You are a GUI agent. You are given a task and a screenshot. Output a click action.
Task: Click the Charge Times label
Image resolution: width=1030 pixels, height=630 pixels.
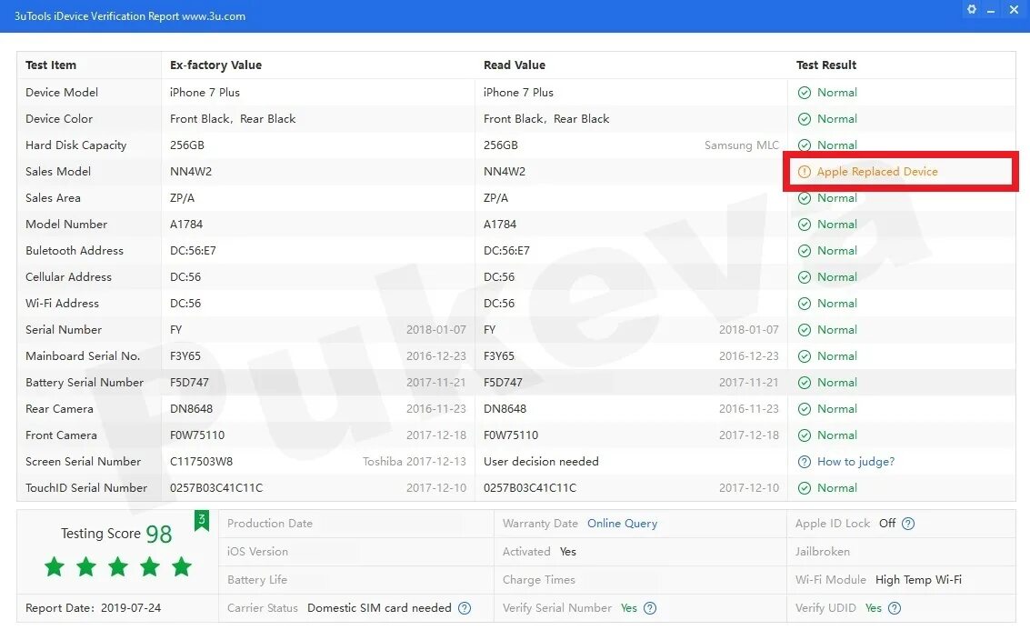(x=539, y=580)
